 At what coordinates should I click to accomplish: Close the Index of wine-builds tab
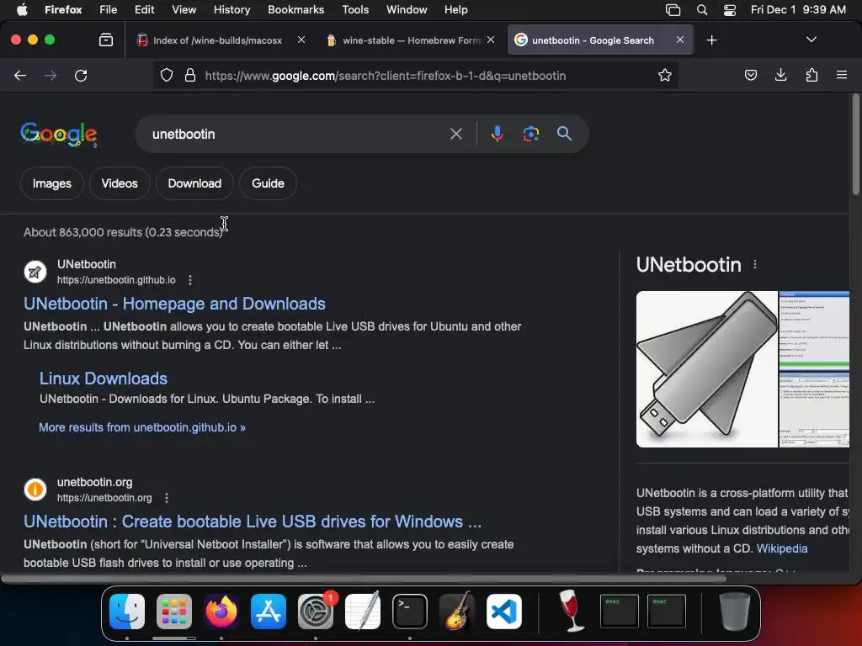301,40
